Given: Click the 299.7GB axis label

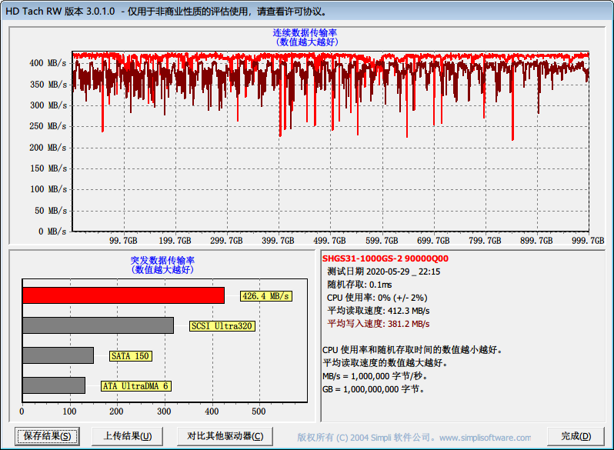Looking at the screenshot, I should [x=226, y=241].
